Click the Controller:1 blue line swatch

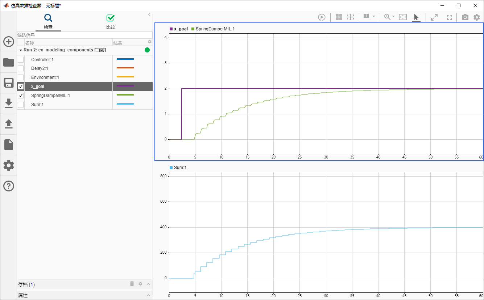(125, 59)
